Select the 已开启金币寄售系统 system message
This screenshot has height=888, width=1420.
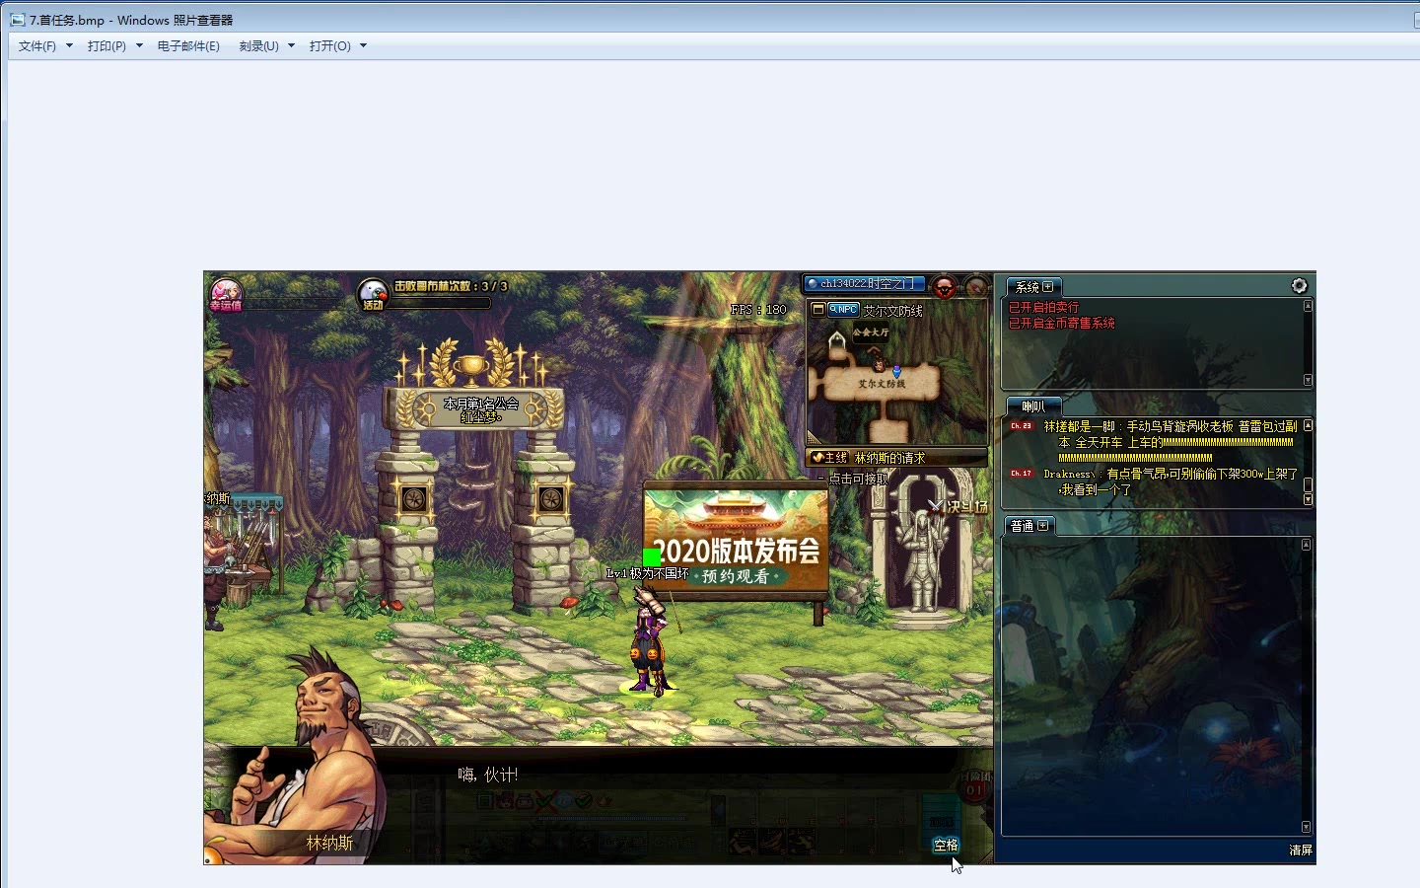(x=1062, y=324)
